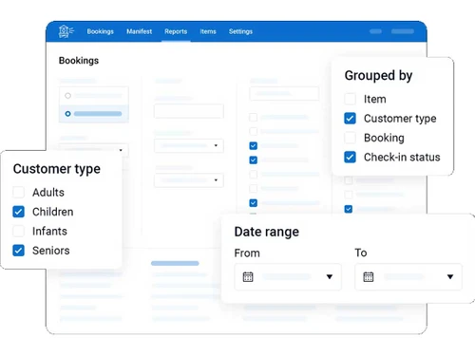Click the Date range heading
Viewport: 475px width, 356px height.
267,232
